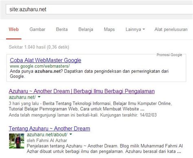This screenshot has height=158, width=193.
Task: Click the Fahmi Al Azhar author thumbnail
Action: tap(17, 141)
